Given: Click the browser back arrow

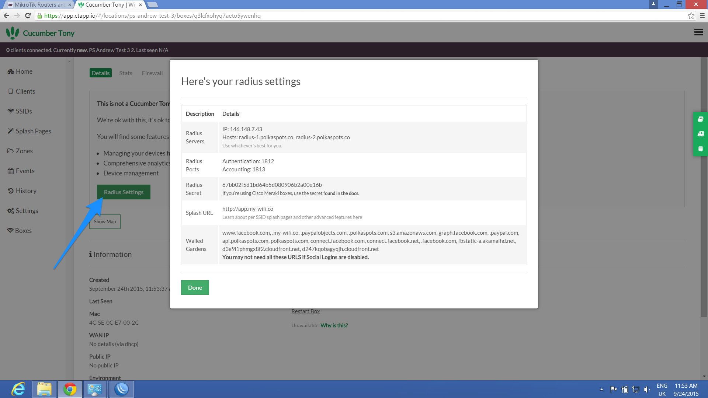Looking at the screenshot, I should pos(6,15).
